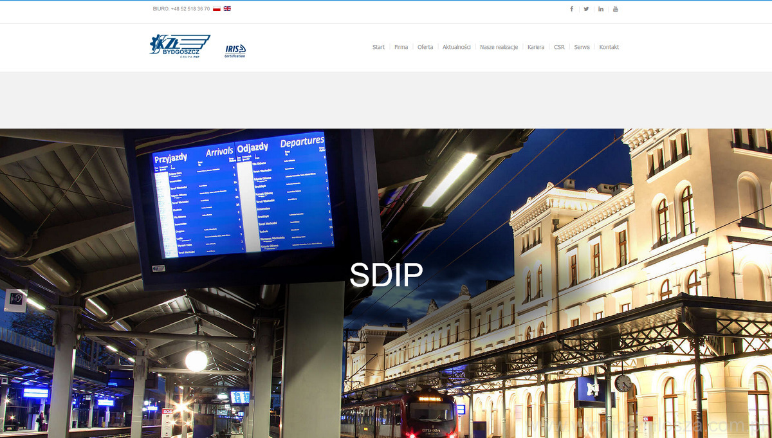Click the BIURO phone number

tap(190, 9)
